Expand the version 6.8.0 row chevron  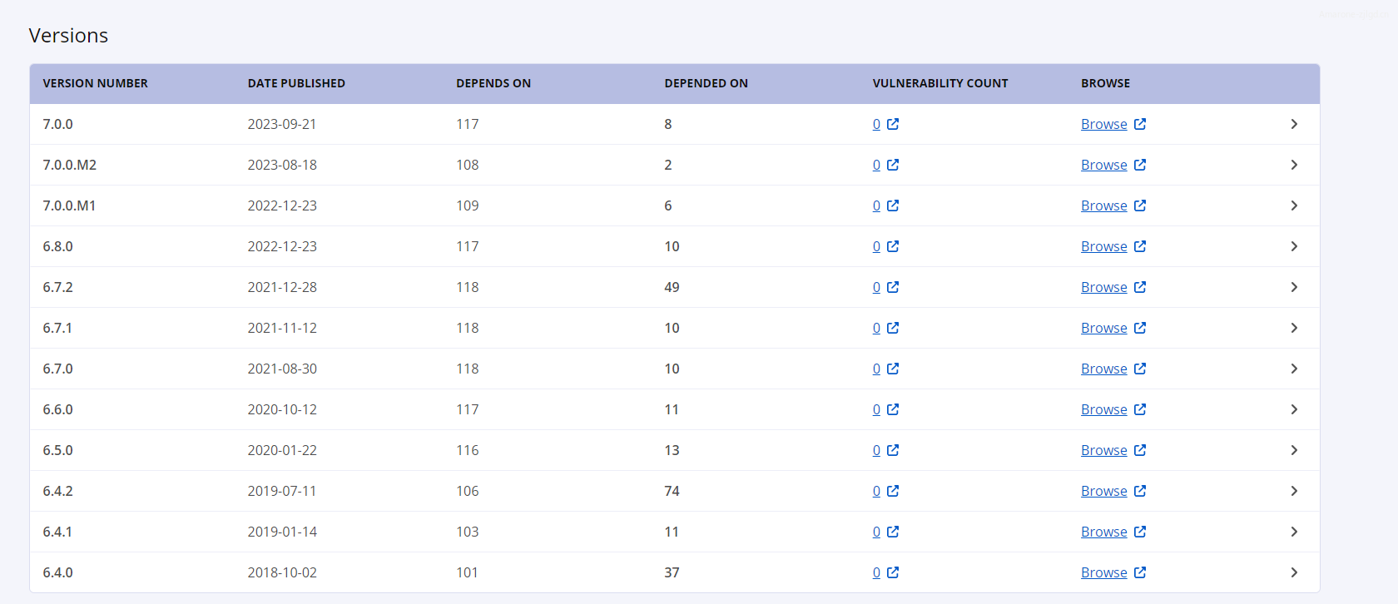[x=1294, y=246]
